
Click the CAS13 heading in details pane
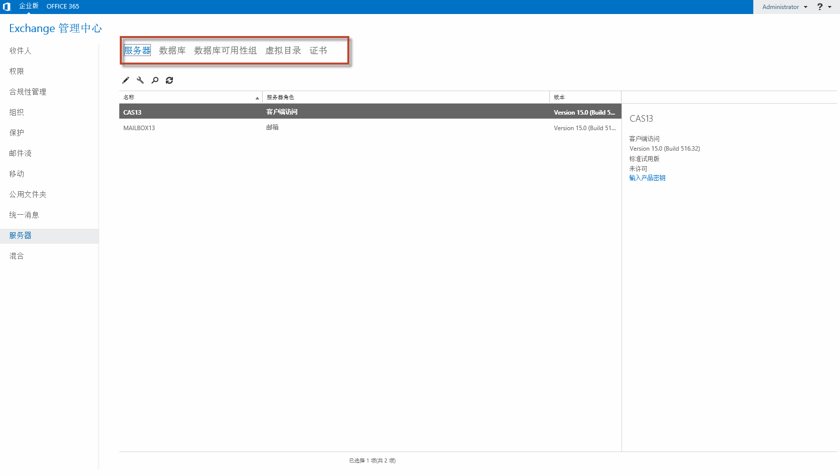pyautogui.click(x=641, y=119)
